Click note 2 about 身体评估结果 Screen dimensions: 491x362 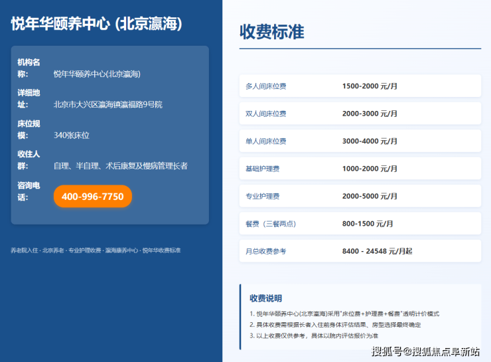335,325
